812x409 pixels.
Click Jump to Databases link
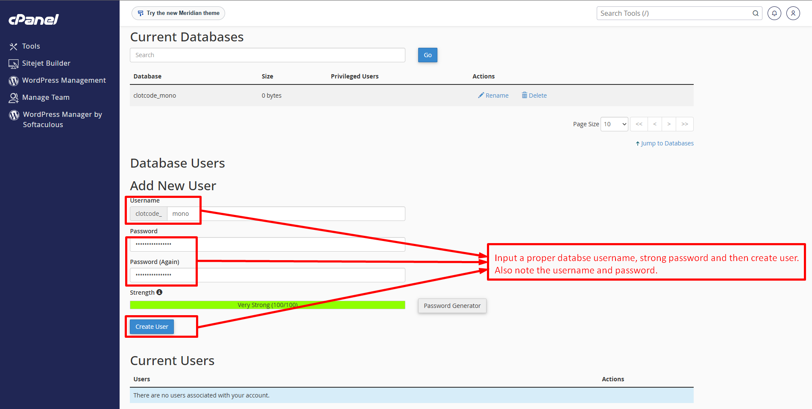coord(665,143)
